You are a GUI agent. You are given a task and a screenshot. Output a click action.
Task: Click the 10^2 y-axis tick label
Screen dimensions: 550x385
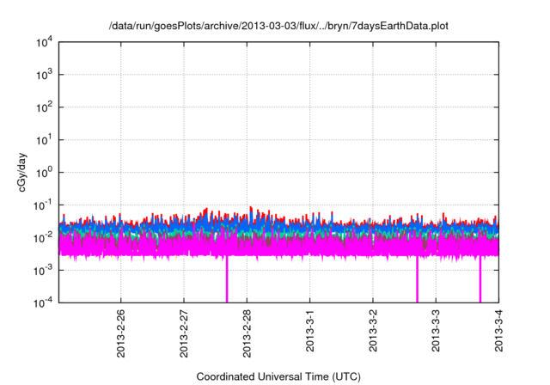click(x=44, y=107)
